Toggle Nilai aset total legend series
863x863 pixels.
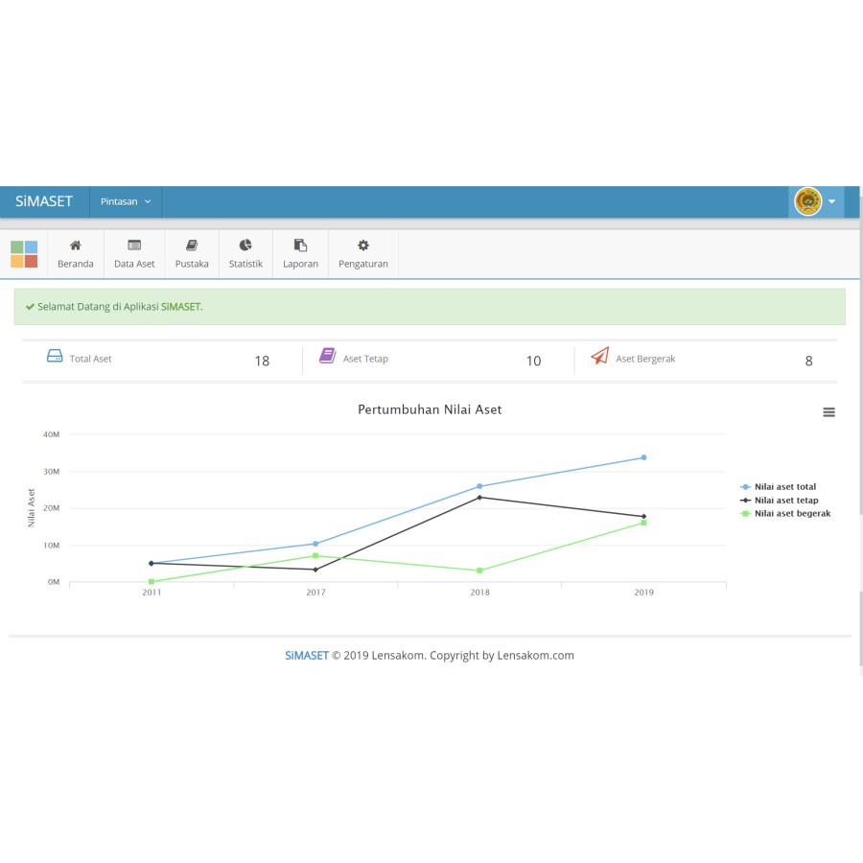(784, 487)
